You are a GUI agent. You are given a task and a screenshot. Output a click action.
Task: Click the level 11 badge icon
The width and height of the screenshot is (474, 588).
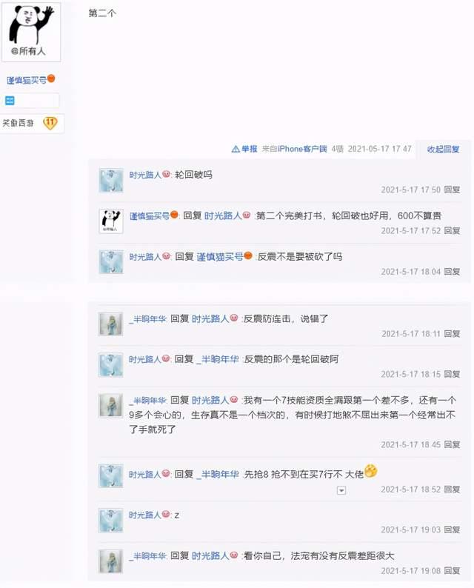pyautogui.click(x=50, y=123)
